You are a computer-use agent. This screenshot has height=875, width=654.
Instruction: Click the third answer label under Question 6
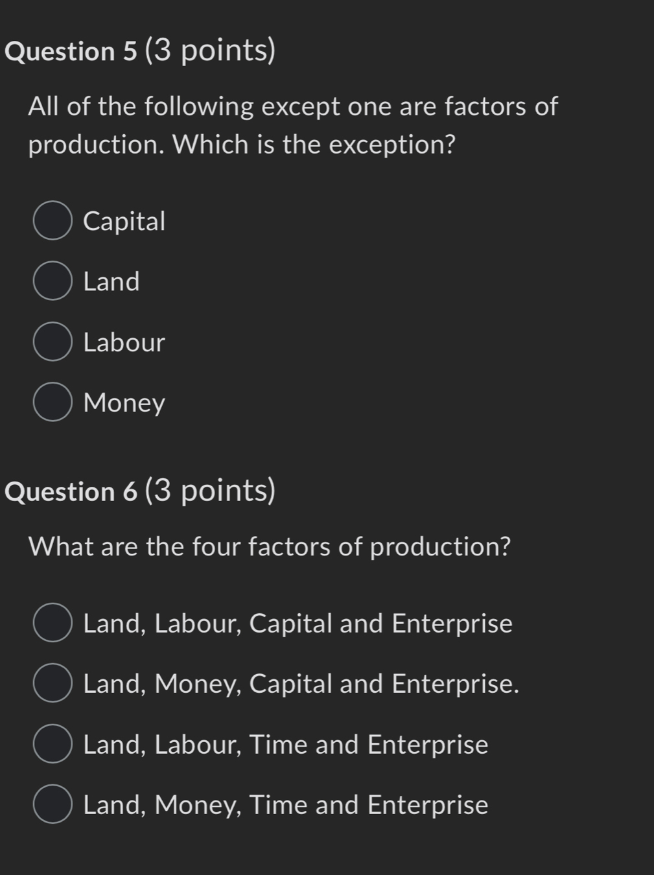tap(286, 744)
